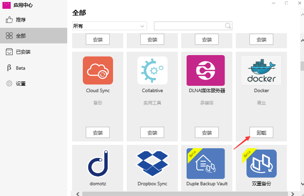
Task: Click 卸载 under Docker
Action: [x=261, y=132]
